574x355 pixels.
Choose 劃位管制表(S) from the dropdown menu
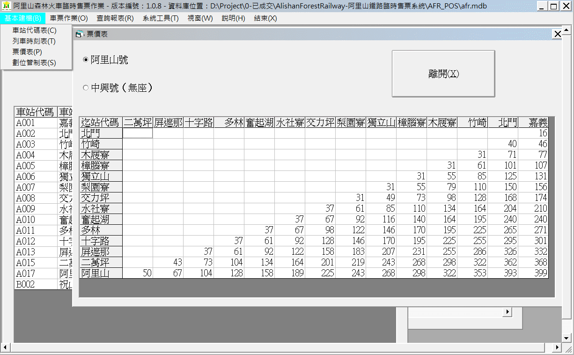(37, 63)
